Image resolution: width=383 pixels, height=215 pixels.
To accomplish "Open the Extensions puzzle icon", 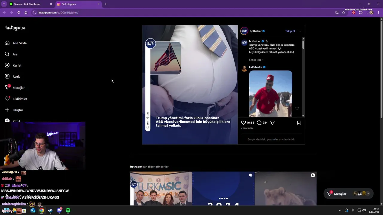I will point(361,13).
